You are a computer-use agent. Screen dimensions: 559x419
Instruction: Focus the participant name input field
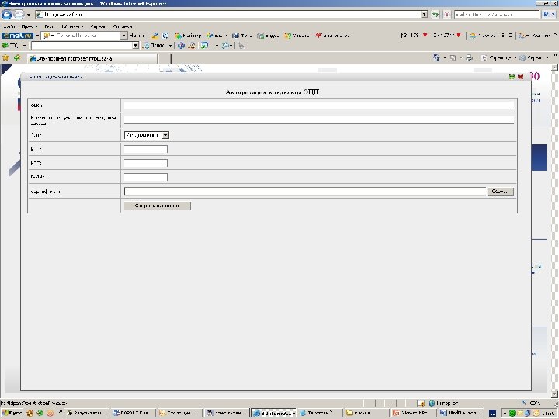click(x=319, y=120)
